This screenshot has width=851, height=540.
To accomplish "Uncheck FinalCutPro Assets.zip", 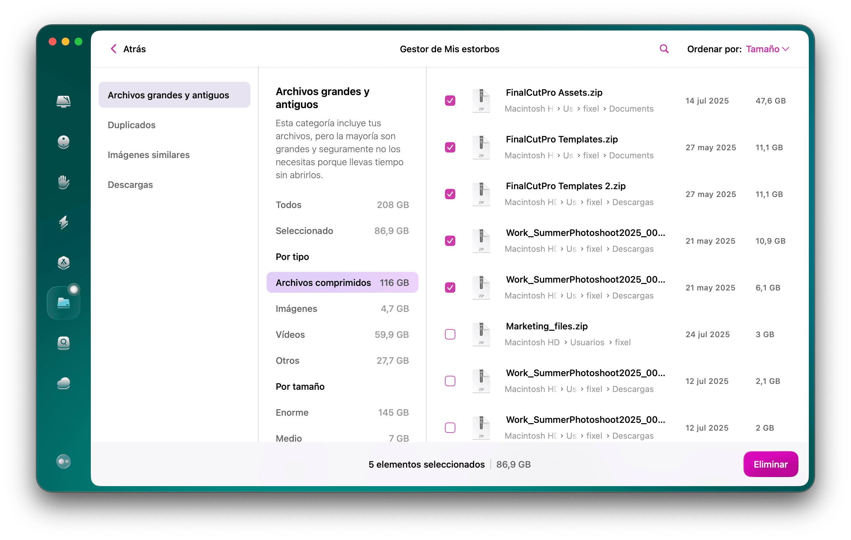I will tap(450, 101).
